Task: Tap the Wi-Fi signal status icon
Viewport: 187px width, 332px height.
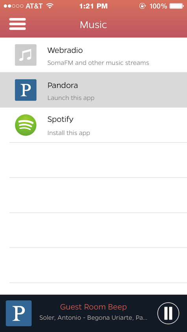Action: click(50, 6)
